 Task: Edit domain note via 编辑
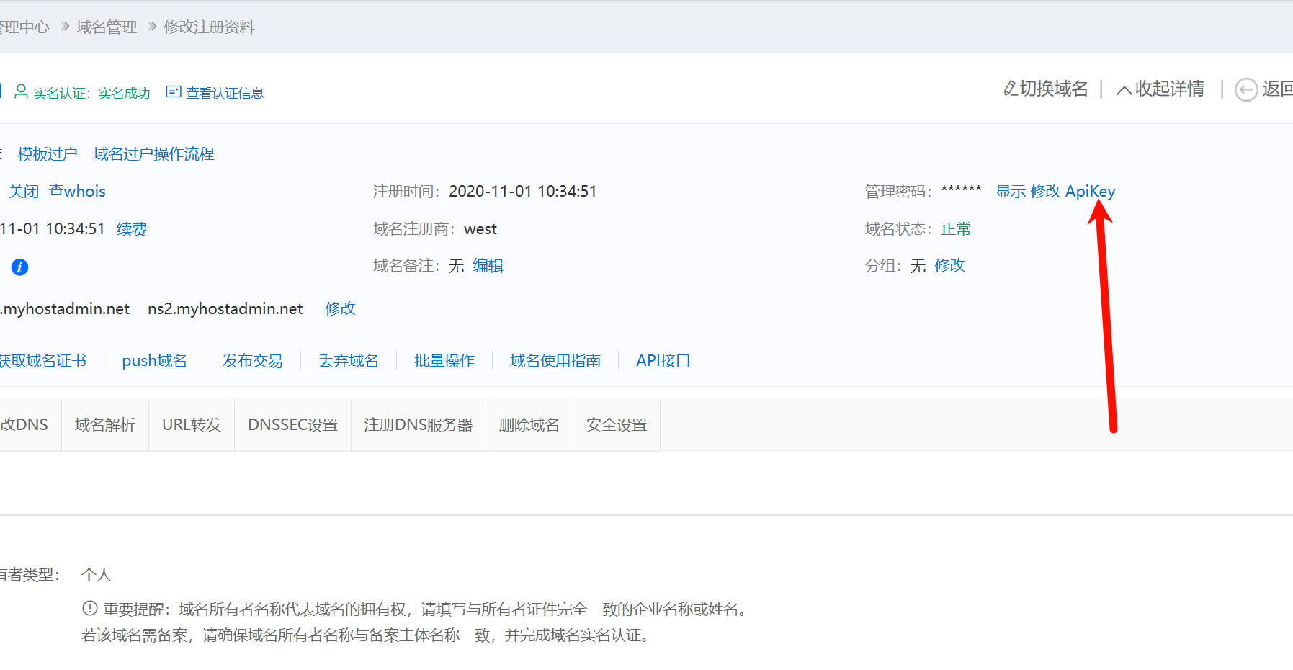point(488,266)
